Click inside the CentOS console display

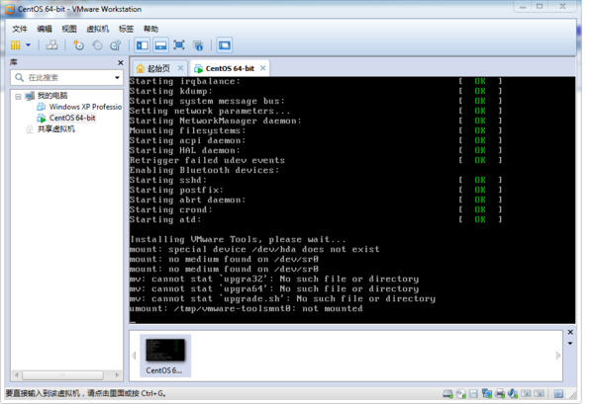click(x=352, y=201)
